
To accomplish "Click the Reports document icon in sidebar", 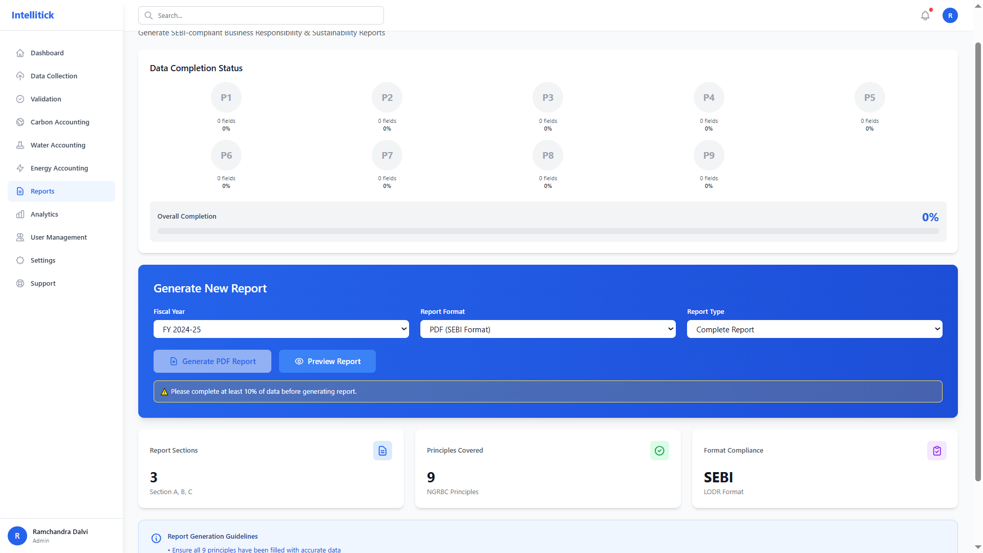I will [20, 191].
